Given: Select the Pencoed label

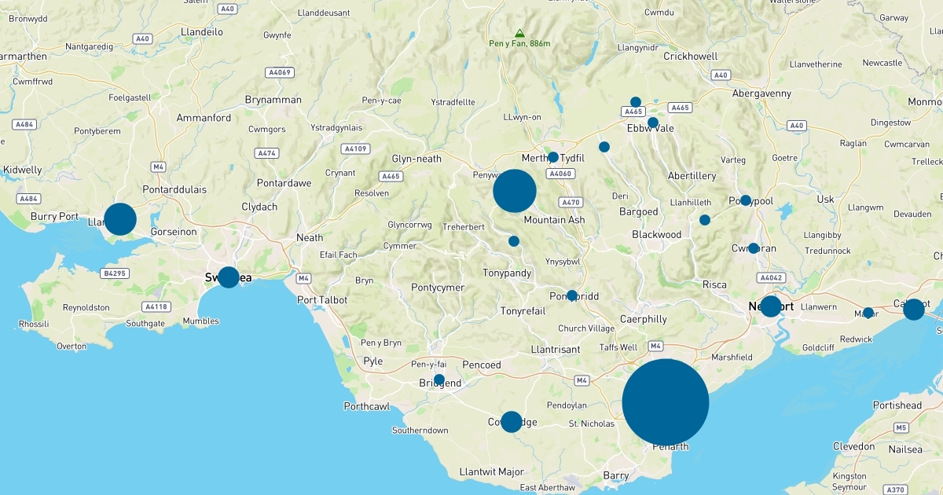Looking at the screenshot, I should click(482, 365).
